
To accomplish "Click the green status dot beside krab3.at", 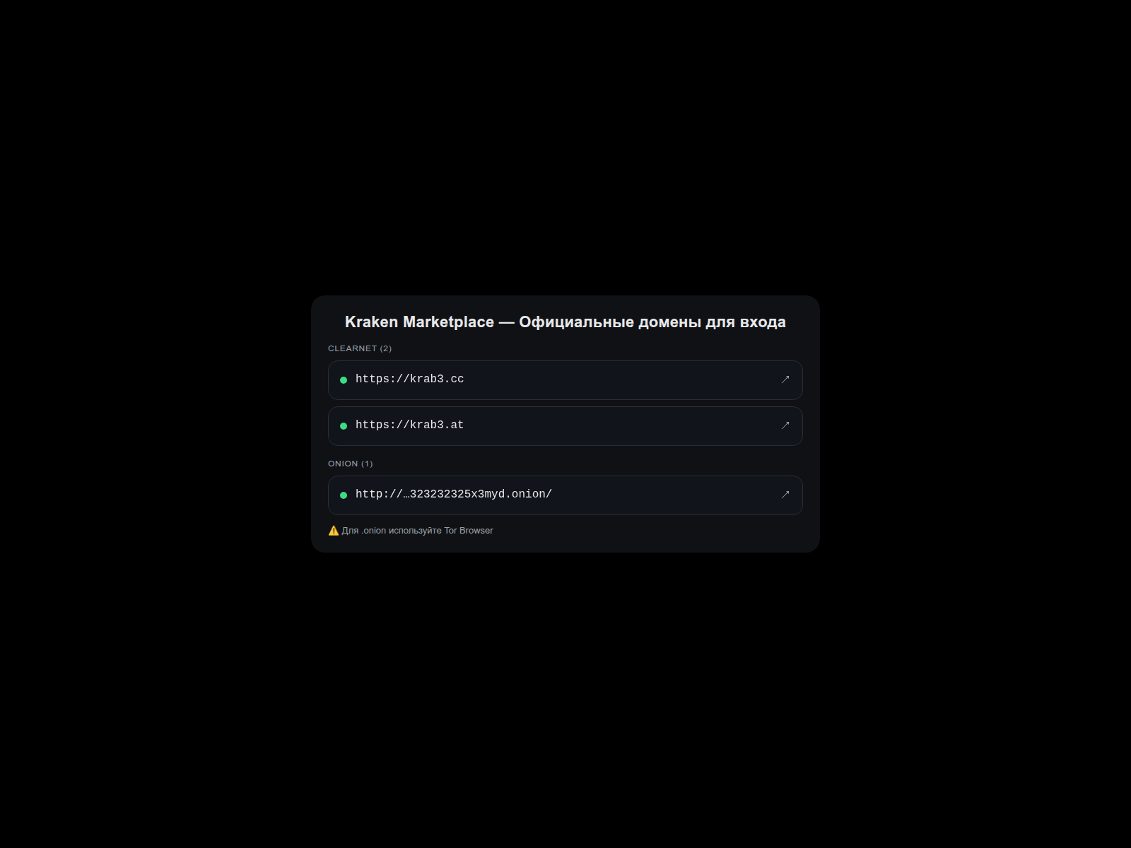I will [x=344, y=426].
